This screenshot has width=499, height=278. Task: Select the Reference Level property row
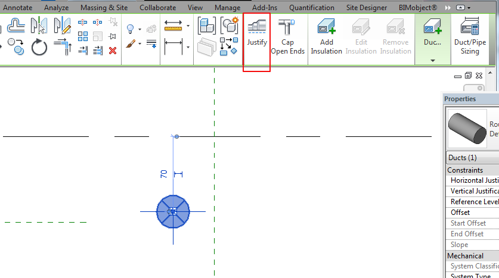(x=473, y=202)
